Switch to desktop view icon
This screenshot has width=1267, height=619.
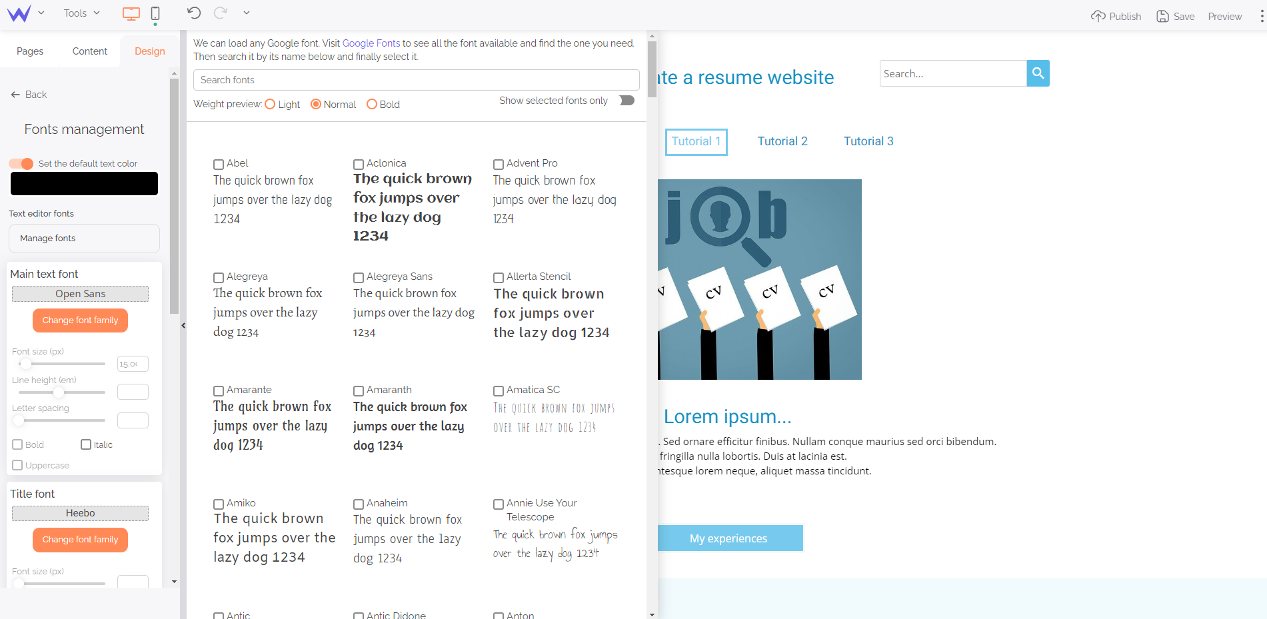click(x=131, y=13)
